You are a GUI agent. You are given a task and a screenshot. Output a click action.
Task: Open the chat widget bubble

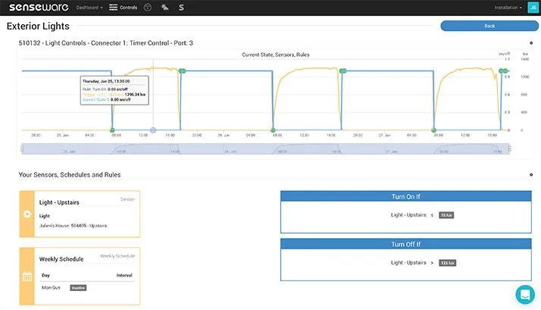tap(525, 295)
